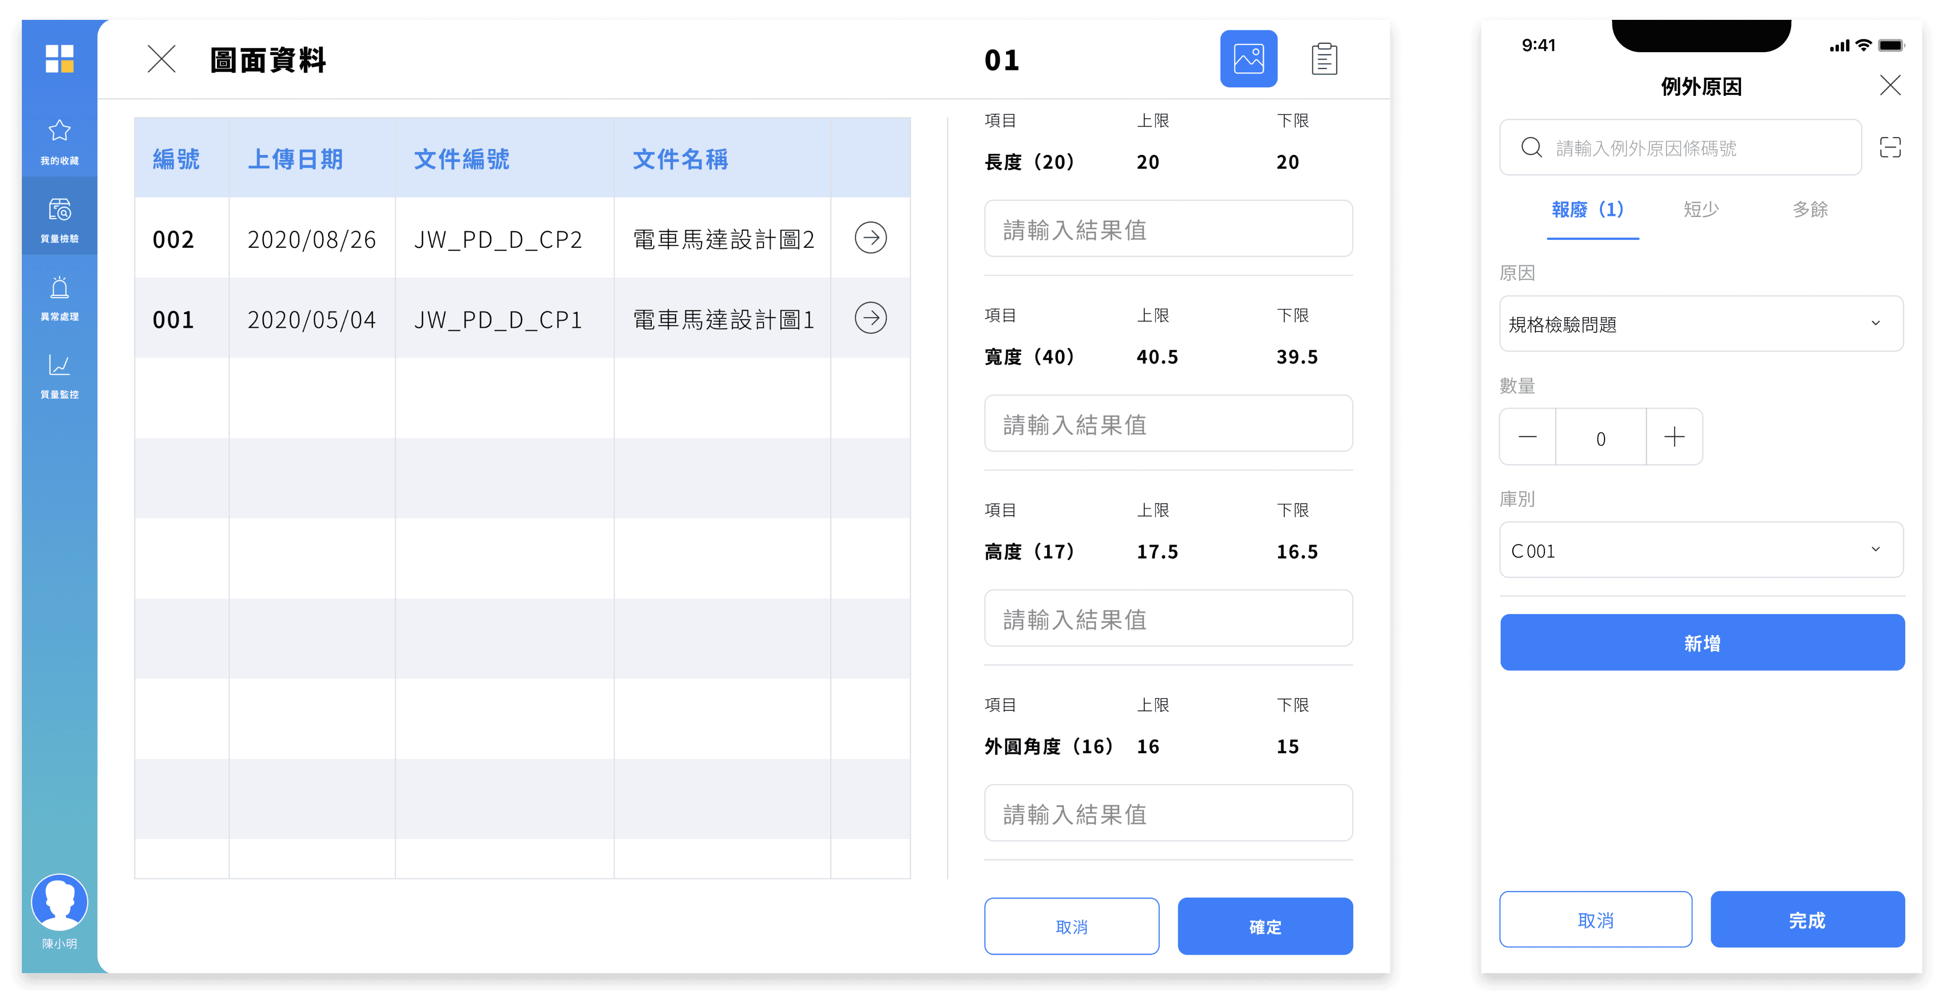Viewport: 1946px width, 991px height.
Task: Switch to the drawing image view button
Action: pyautogui.click(x=1248, y=59)
